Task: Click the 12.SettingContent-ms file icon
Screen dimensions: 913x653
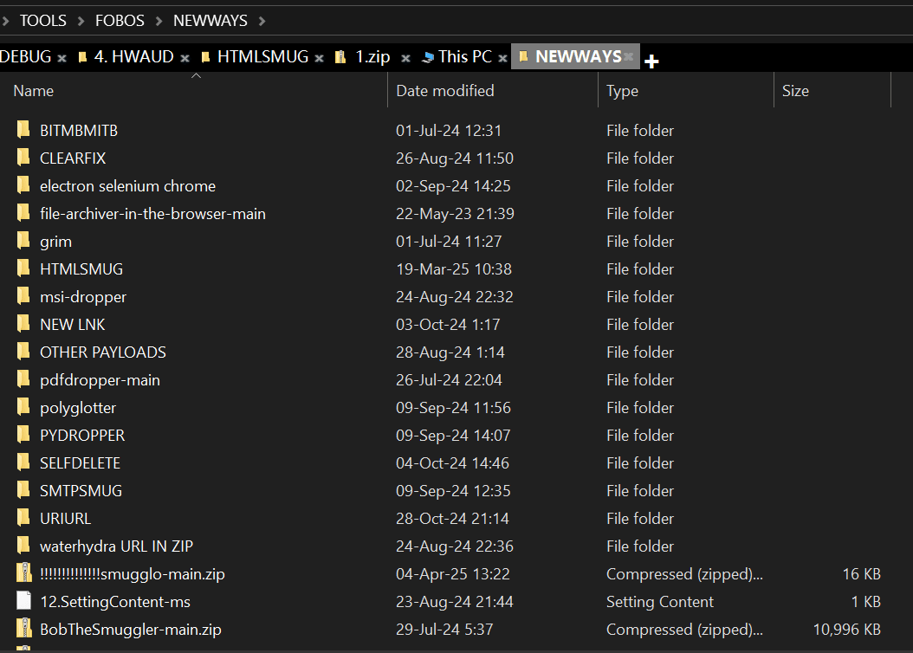Action: [x=23, y=601]
